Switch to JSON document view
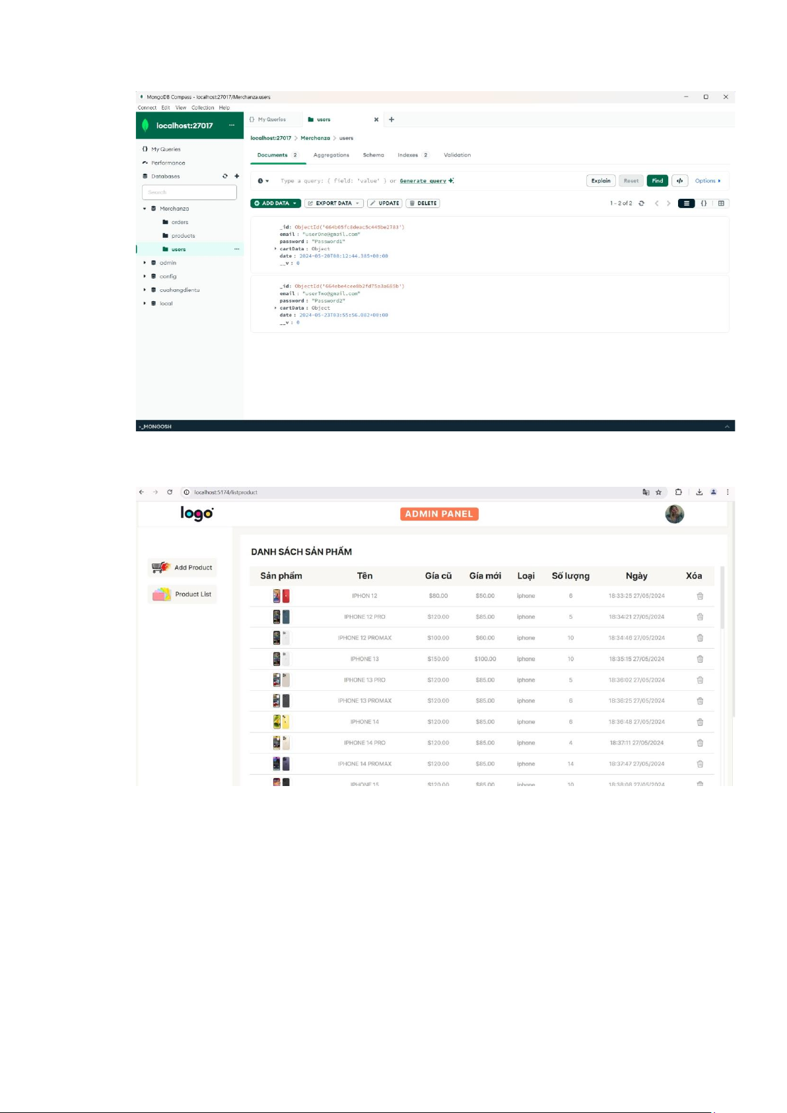Screen dimensions: 787x1113 704,203
